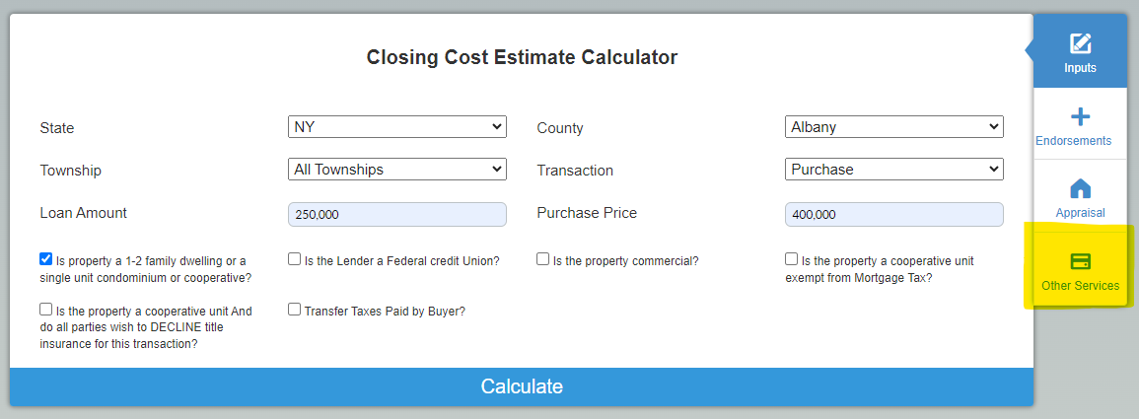
Task: Click the blue Calculate button
Action: coord(522,386)
